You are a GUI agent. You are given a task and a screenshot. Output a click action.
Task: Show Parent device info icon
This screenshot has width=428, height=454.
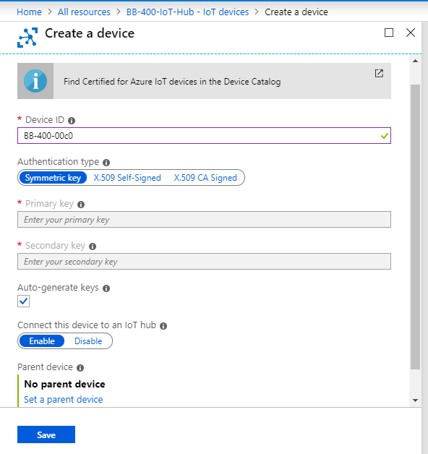[x=80, y=368]
